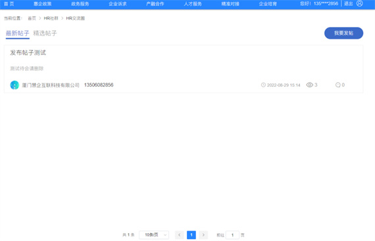The image size is (375, 241).
Task: Click the clock icon beside post date
Action: [x=263, y=85]
